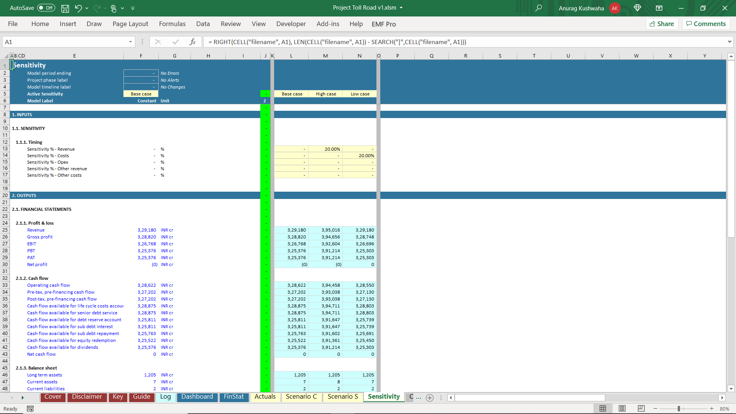Screen dimensions: 736x414
Task: Switch to Page Break Preview icon
Action: pyautogui.click(x=641, y=409)
